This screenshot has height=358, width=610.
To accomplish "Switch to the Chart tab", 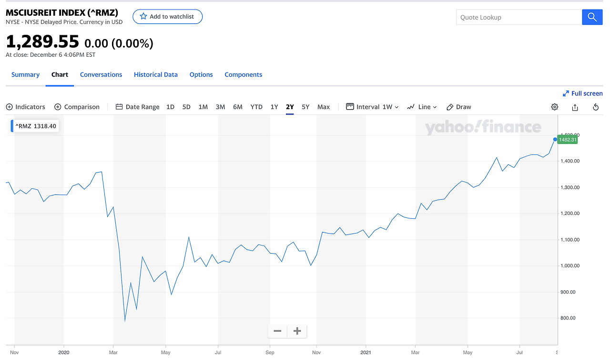I will point(60,75).
